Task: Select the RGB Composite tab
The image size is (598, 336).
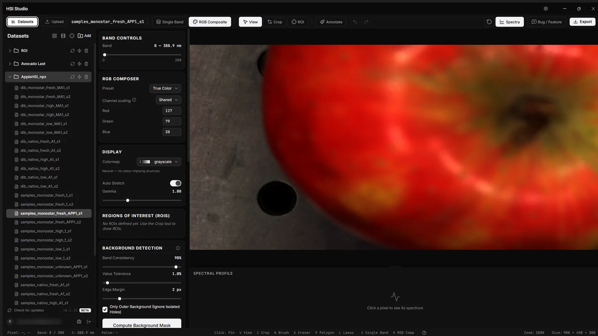Action: 210,22
